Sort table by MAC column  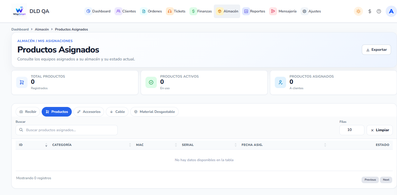(156, 145)
